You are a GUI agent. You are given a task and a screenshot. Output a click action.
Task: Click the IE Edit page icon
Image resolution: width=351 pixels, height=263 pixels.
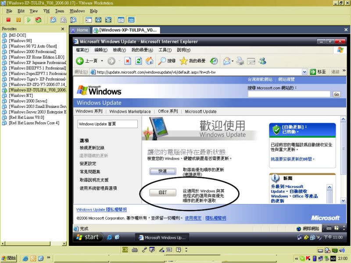(251, 61)
